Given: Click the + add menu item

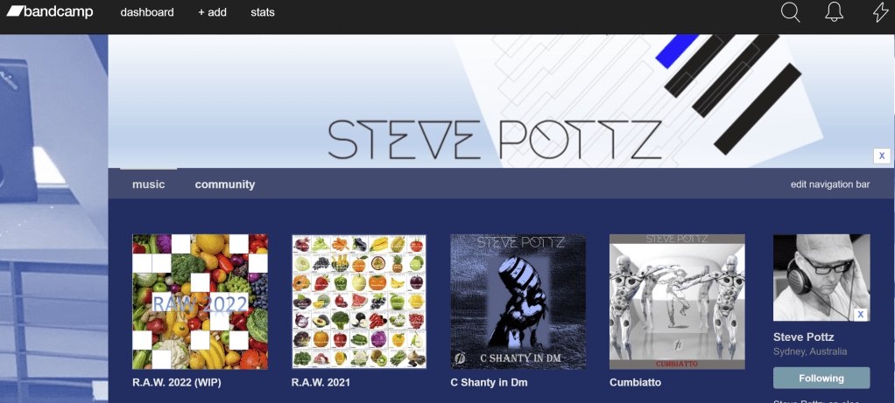Looking at the screenshot, I should point(212,12).
